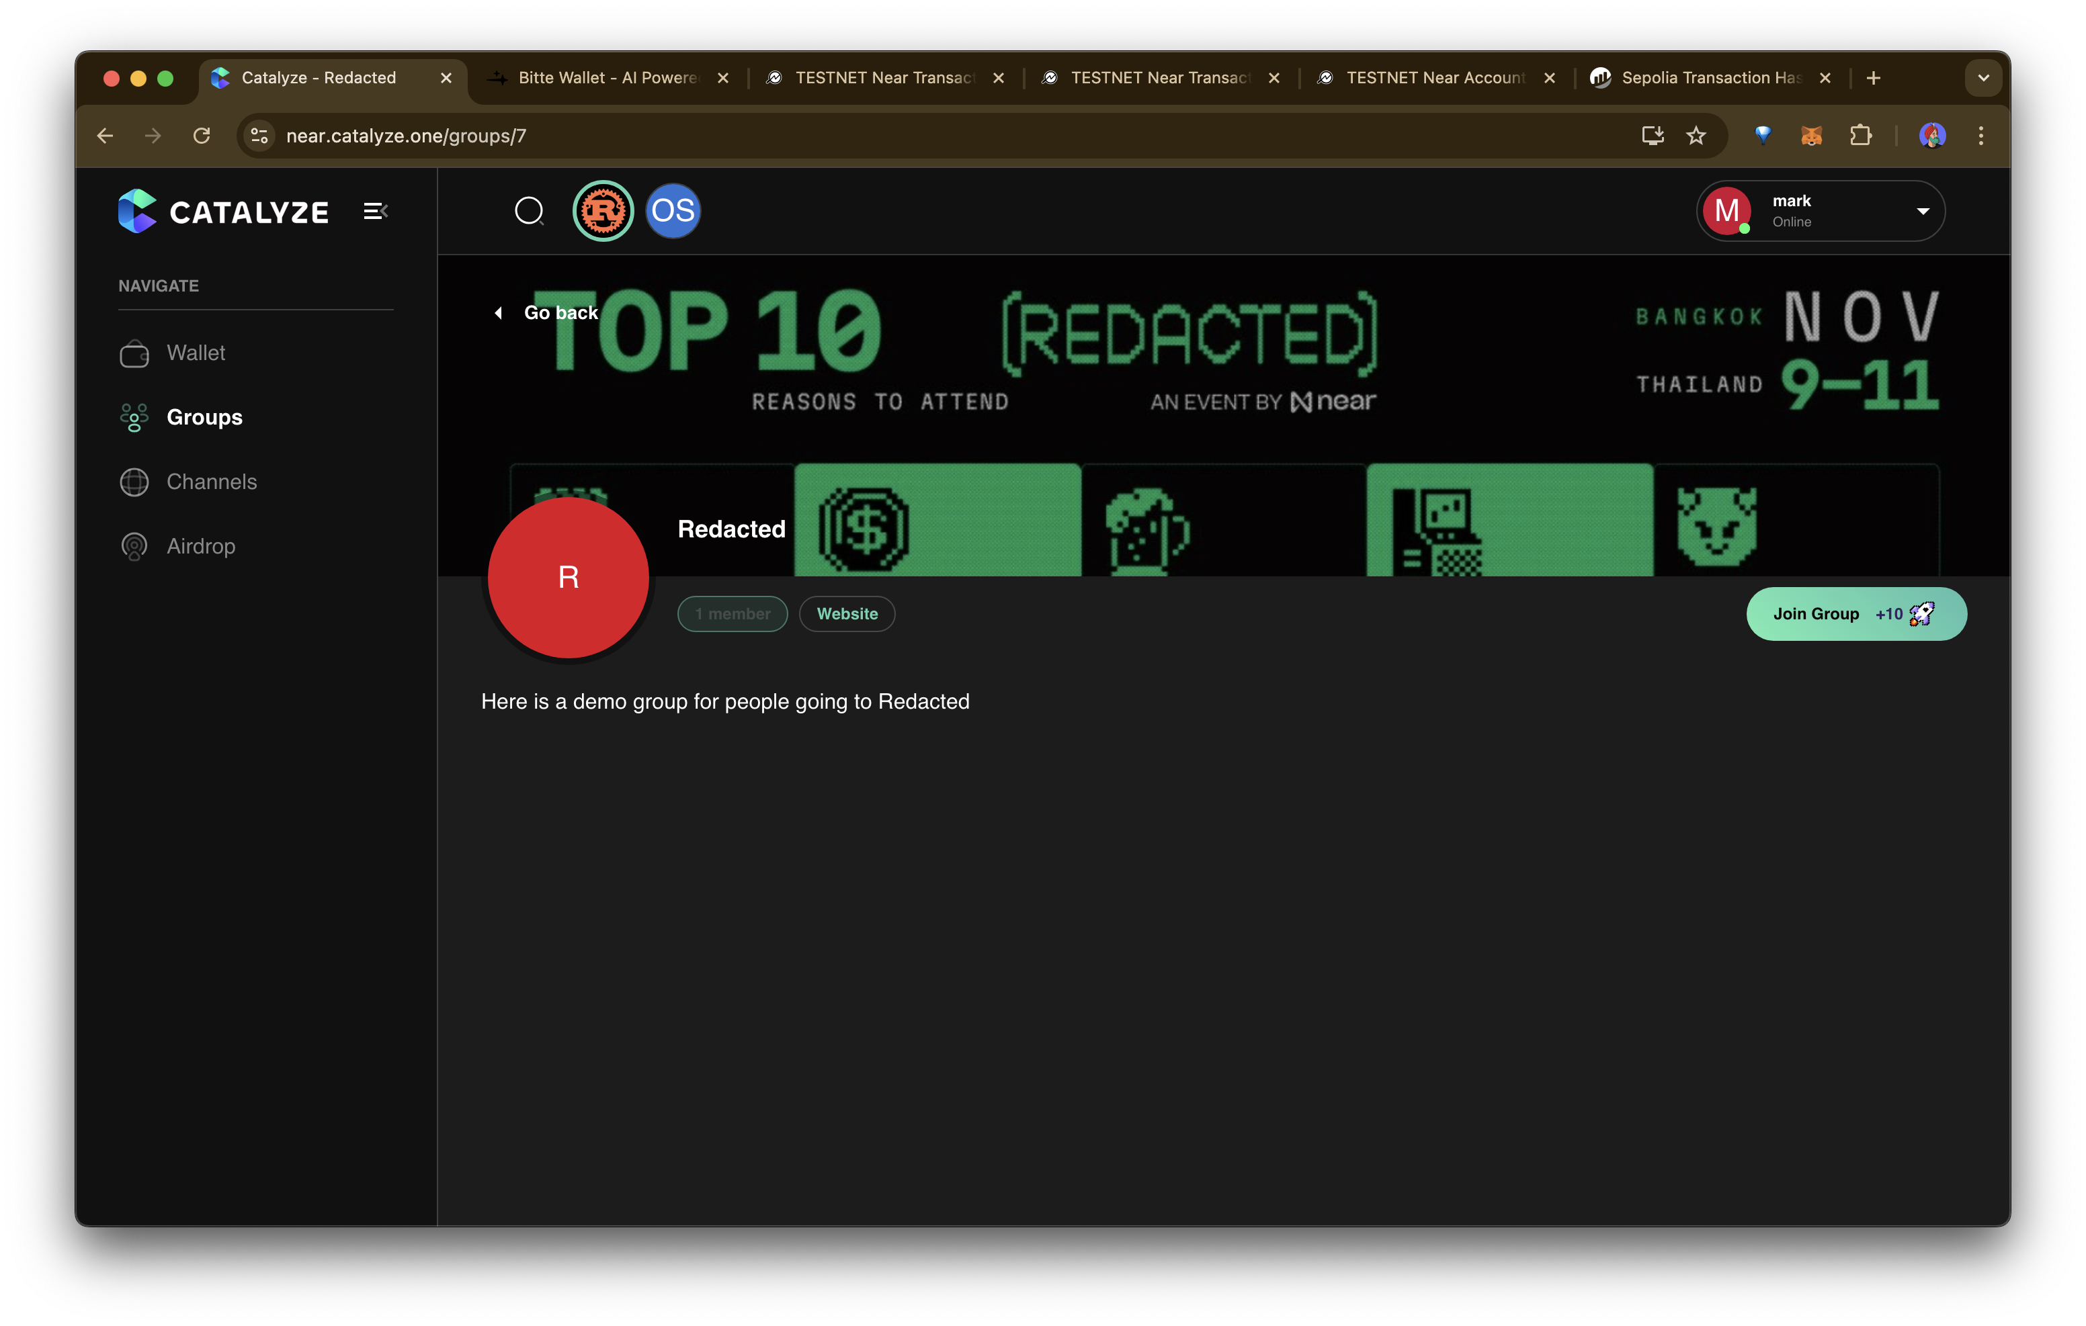Viewport: 2086px width, 1326px height.
Task: Navigate to Channels in sidebar
Action: (212, 482)
